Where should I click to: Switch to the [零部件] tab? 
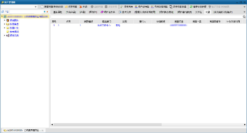point(93,12)
